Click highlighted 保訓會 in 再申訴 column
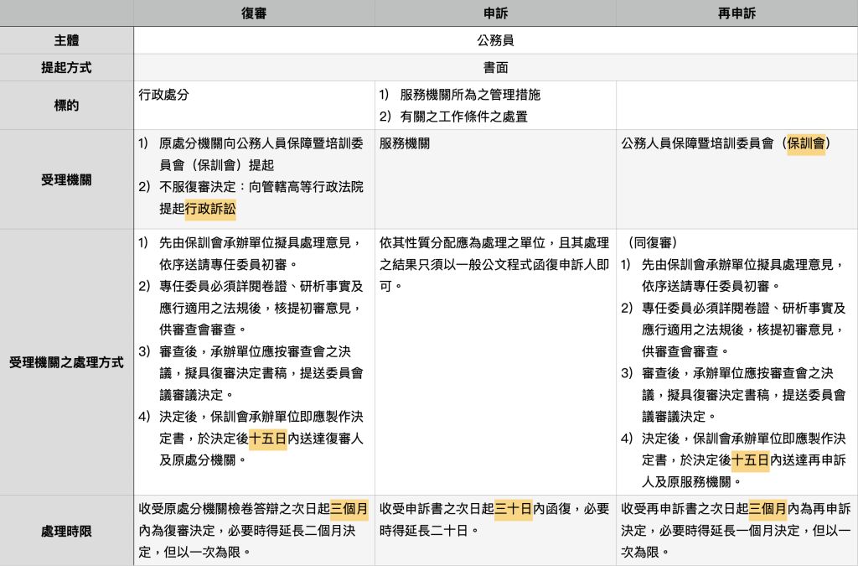Screen dimensions: 858x566 click(805, 143)
